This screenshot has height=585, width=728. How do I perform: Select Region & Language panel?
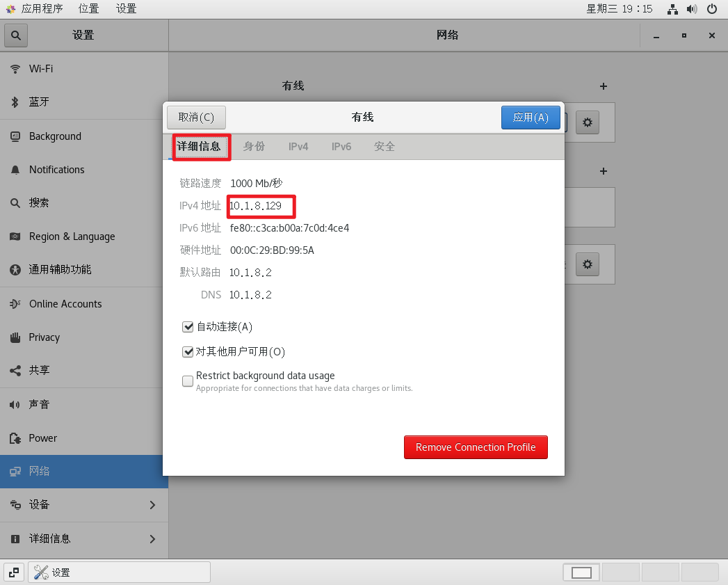click(x=84, y=237)
